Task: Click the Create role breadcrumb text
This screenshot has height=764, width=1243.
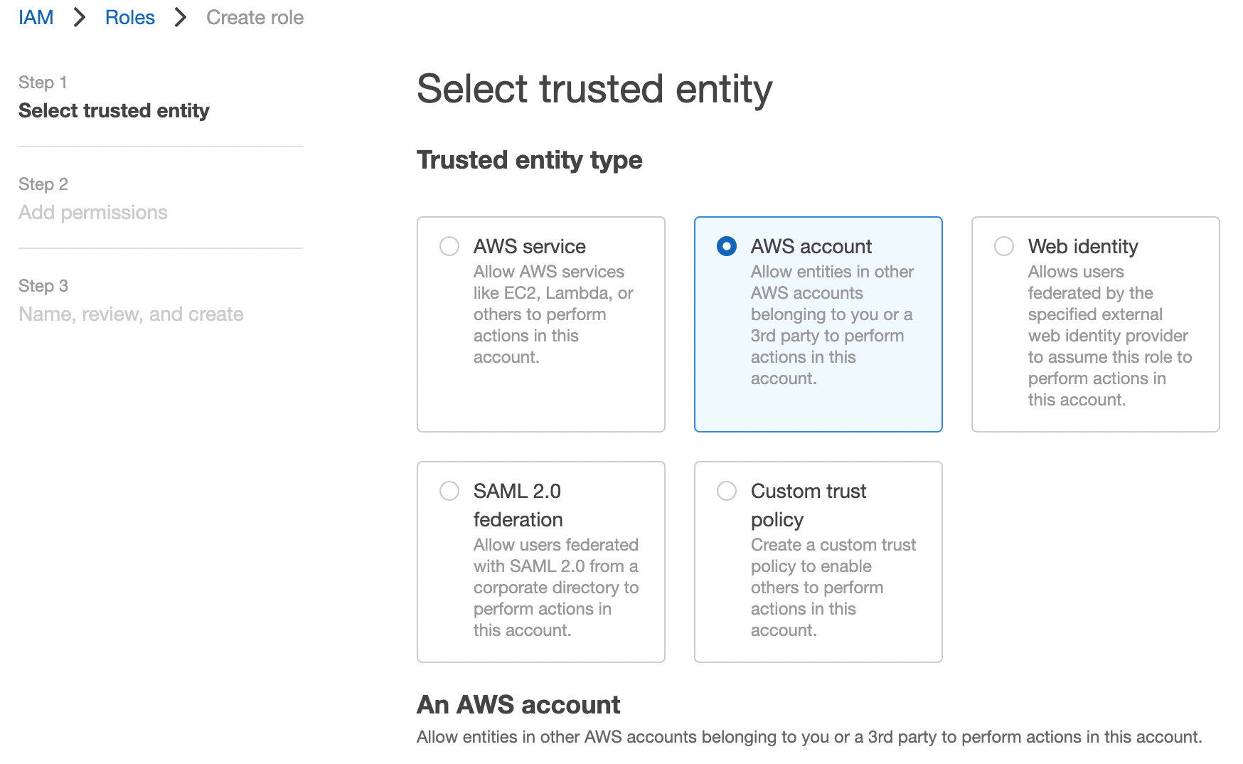Action: pos(255,18)
